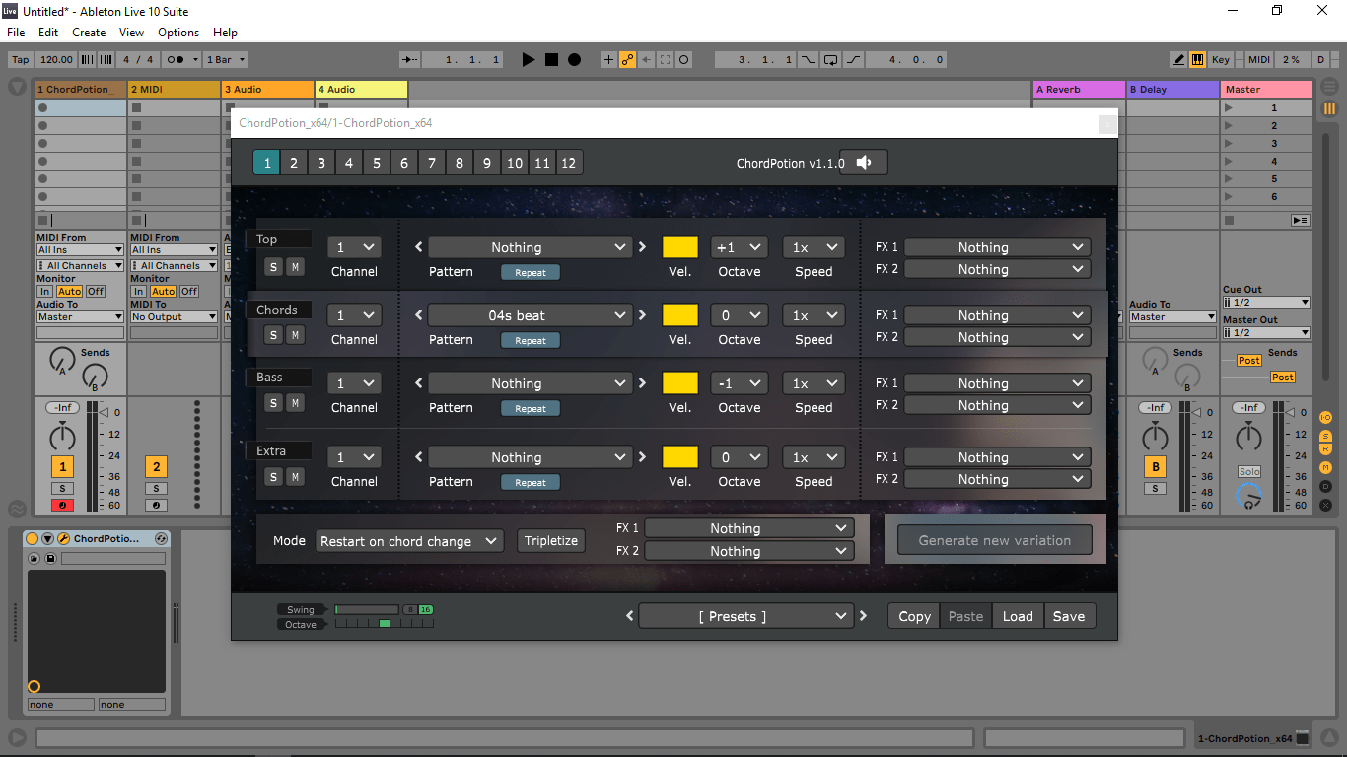Screen dimensions: 1347x757
Task: Click the ChordPotion device activator icon
Action: point(32,539)
